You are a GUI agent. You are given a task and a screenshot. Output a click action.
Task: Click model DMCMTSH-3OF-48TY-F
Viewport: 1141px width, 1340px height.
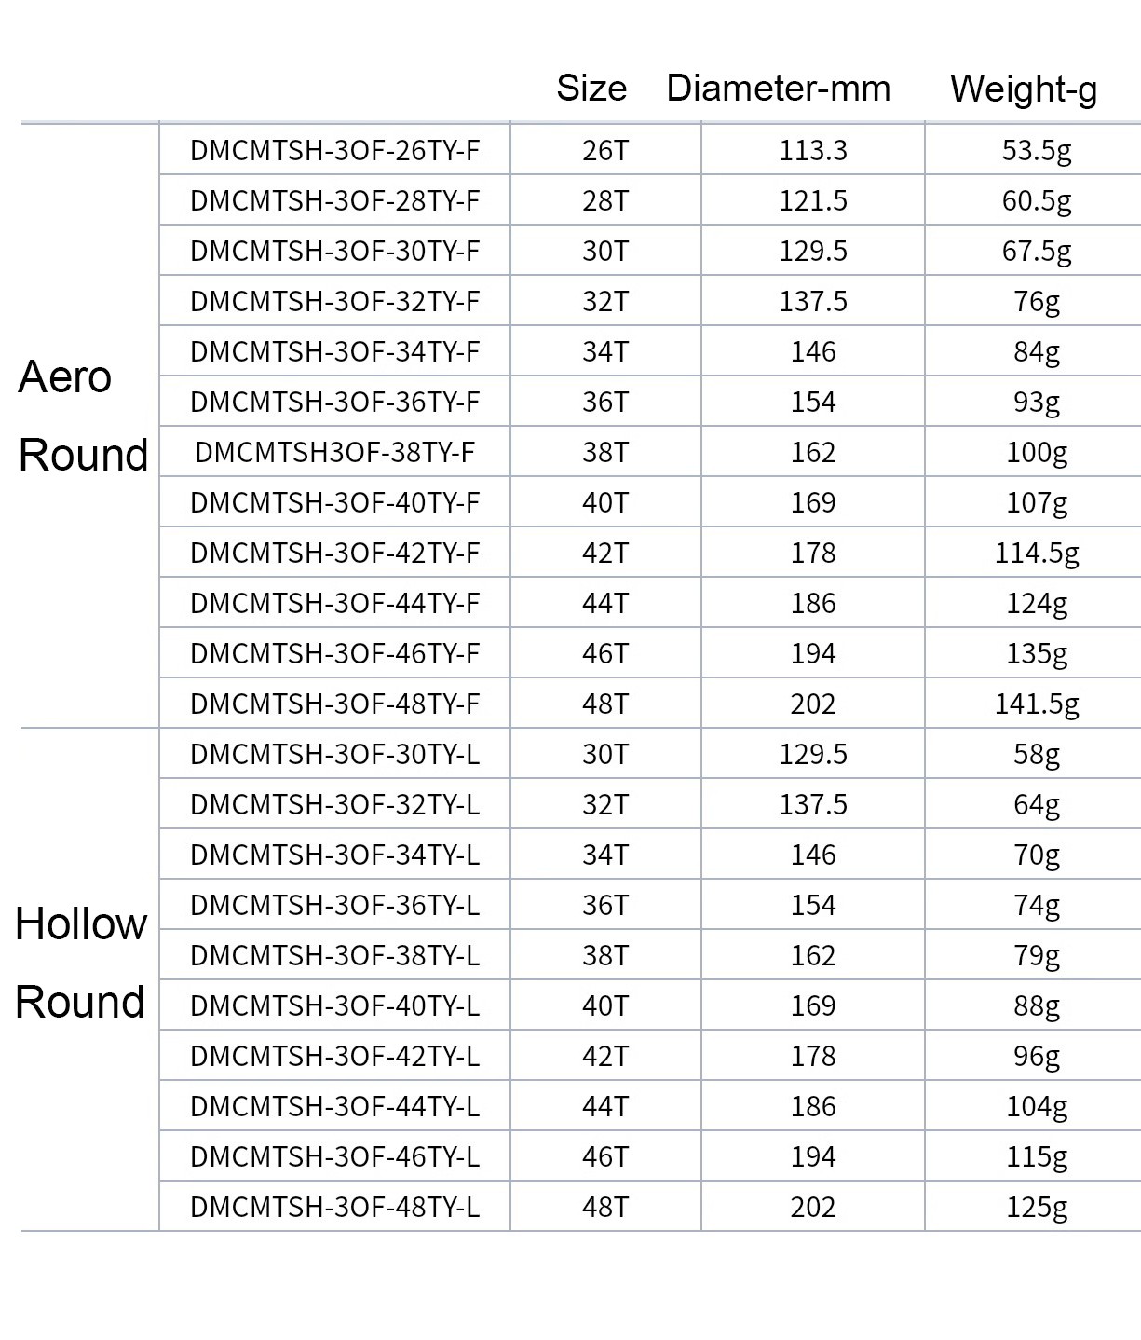click(334, 704)
